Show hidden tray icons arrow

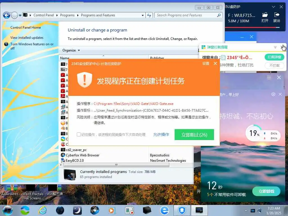tap(246, 211)
